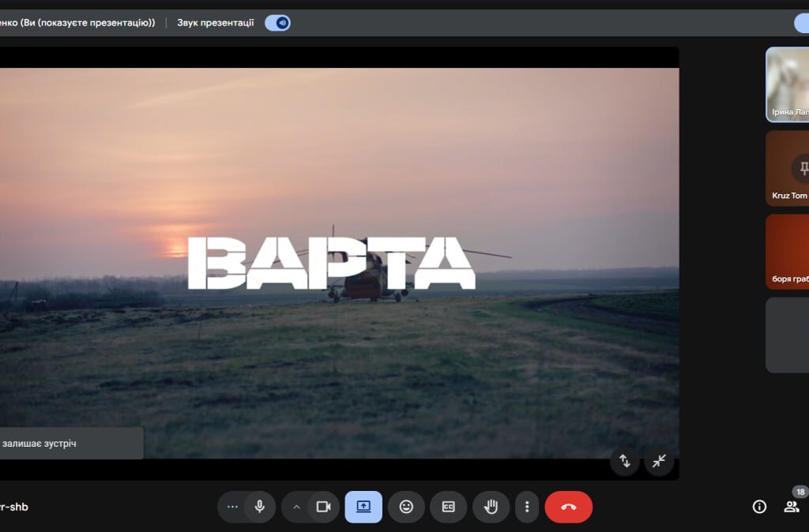Show the participants list
This screenshot has height=532, width=809.
click(791, 507)
